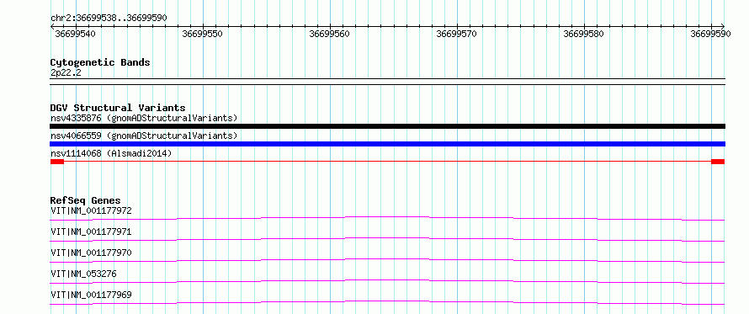The image size is (749, 314).
Task: Open variant label nsv1114068 (Alsmadi2014)
Action: pos(111,153)
